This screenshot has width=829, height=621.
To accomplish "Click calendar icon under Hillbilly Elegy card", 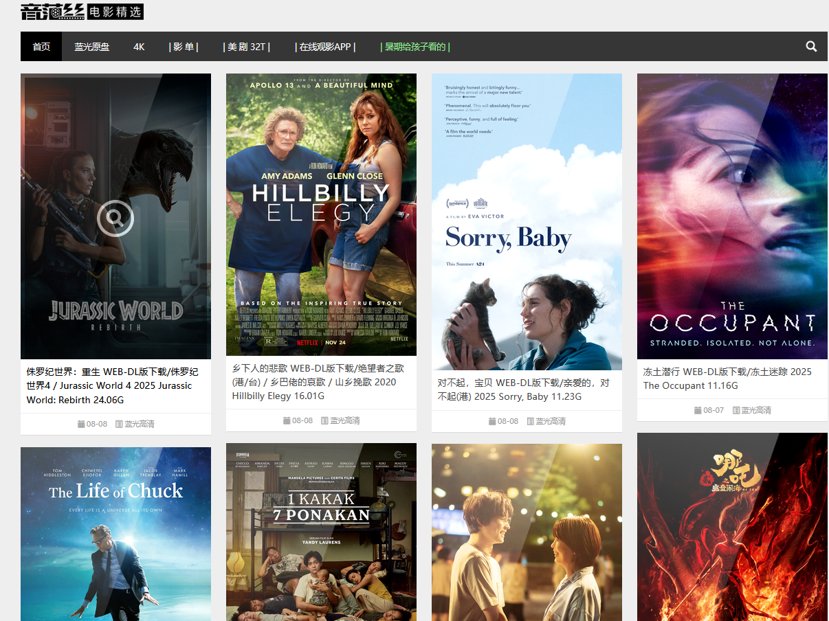I will coord(287,420).
